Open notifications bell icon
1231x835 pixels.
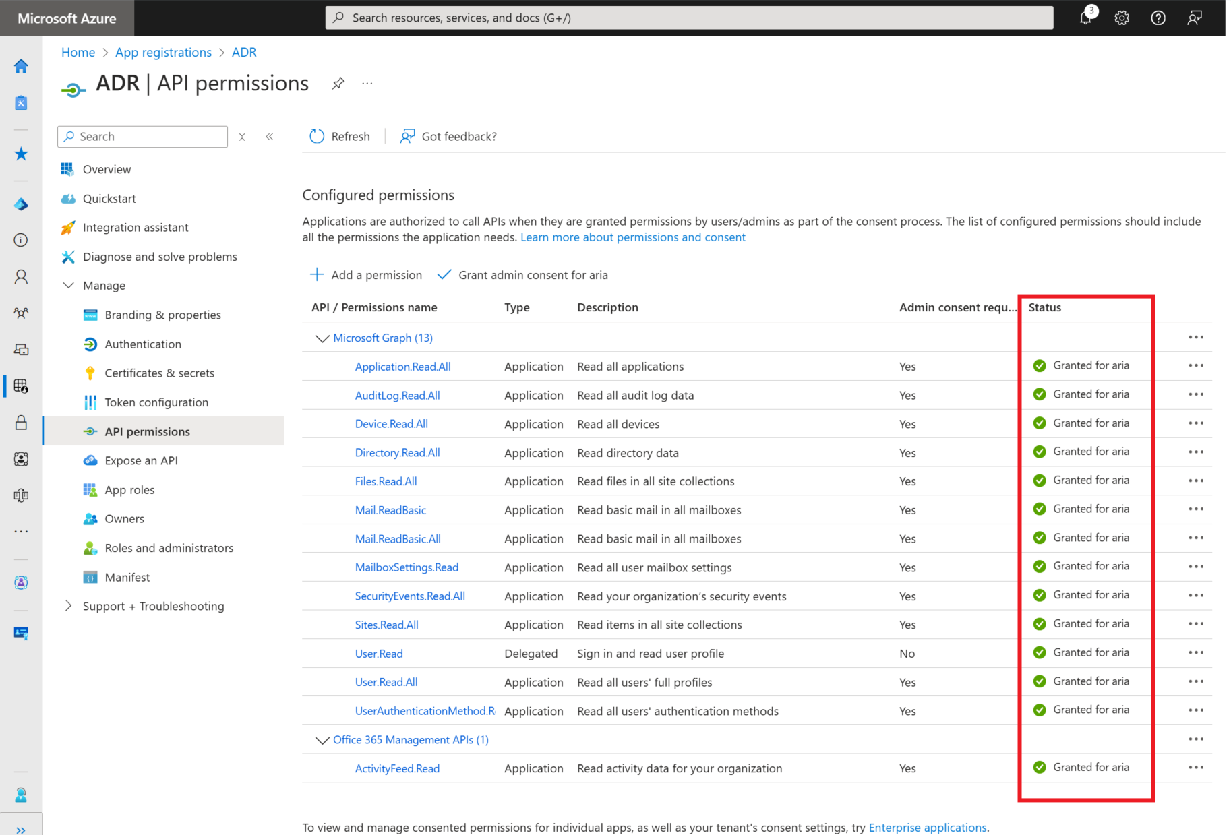pos(1085,18)
